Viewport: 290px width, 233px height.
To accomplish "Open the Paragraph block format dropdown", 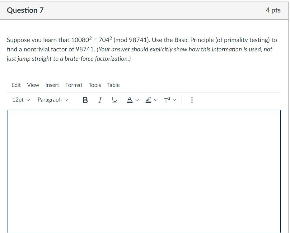I will [53, 100].
